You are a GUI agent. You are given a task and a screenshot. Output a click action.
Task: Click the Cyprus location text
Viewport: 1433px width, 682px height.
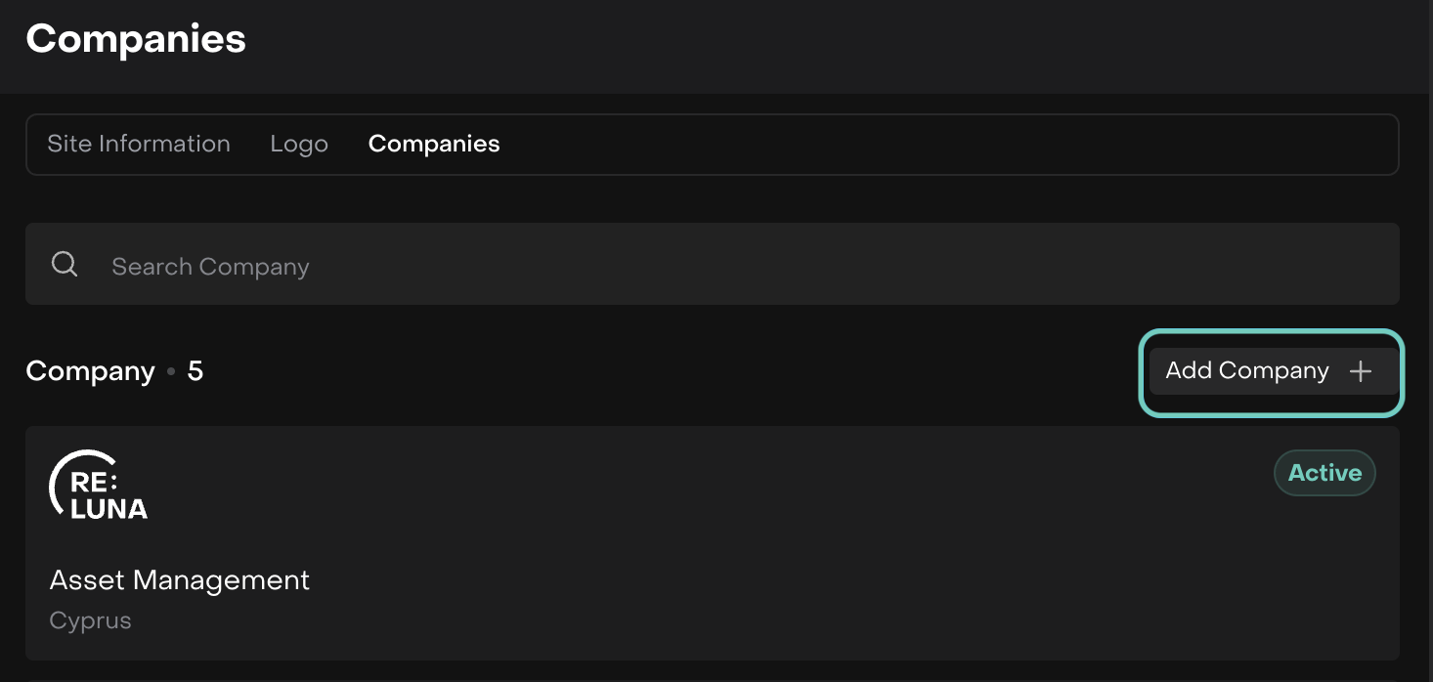90,620
